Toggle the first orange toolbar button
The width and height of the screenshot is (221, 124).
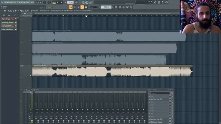point(71,7)
